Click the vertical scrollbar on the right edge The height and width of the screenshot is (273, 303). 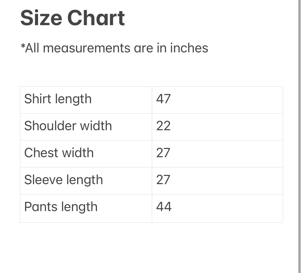point(299,136)
